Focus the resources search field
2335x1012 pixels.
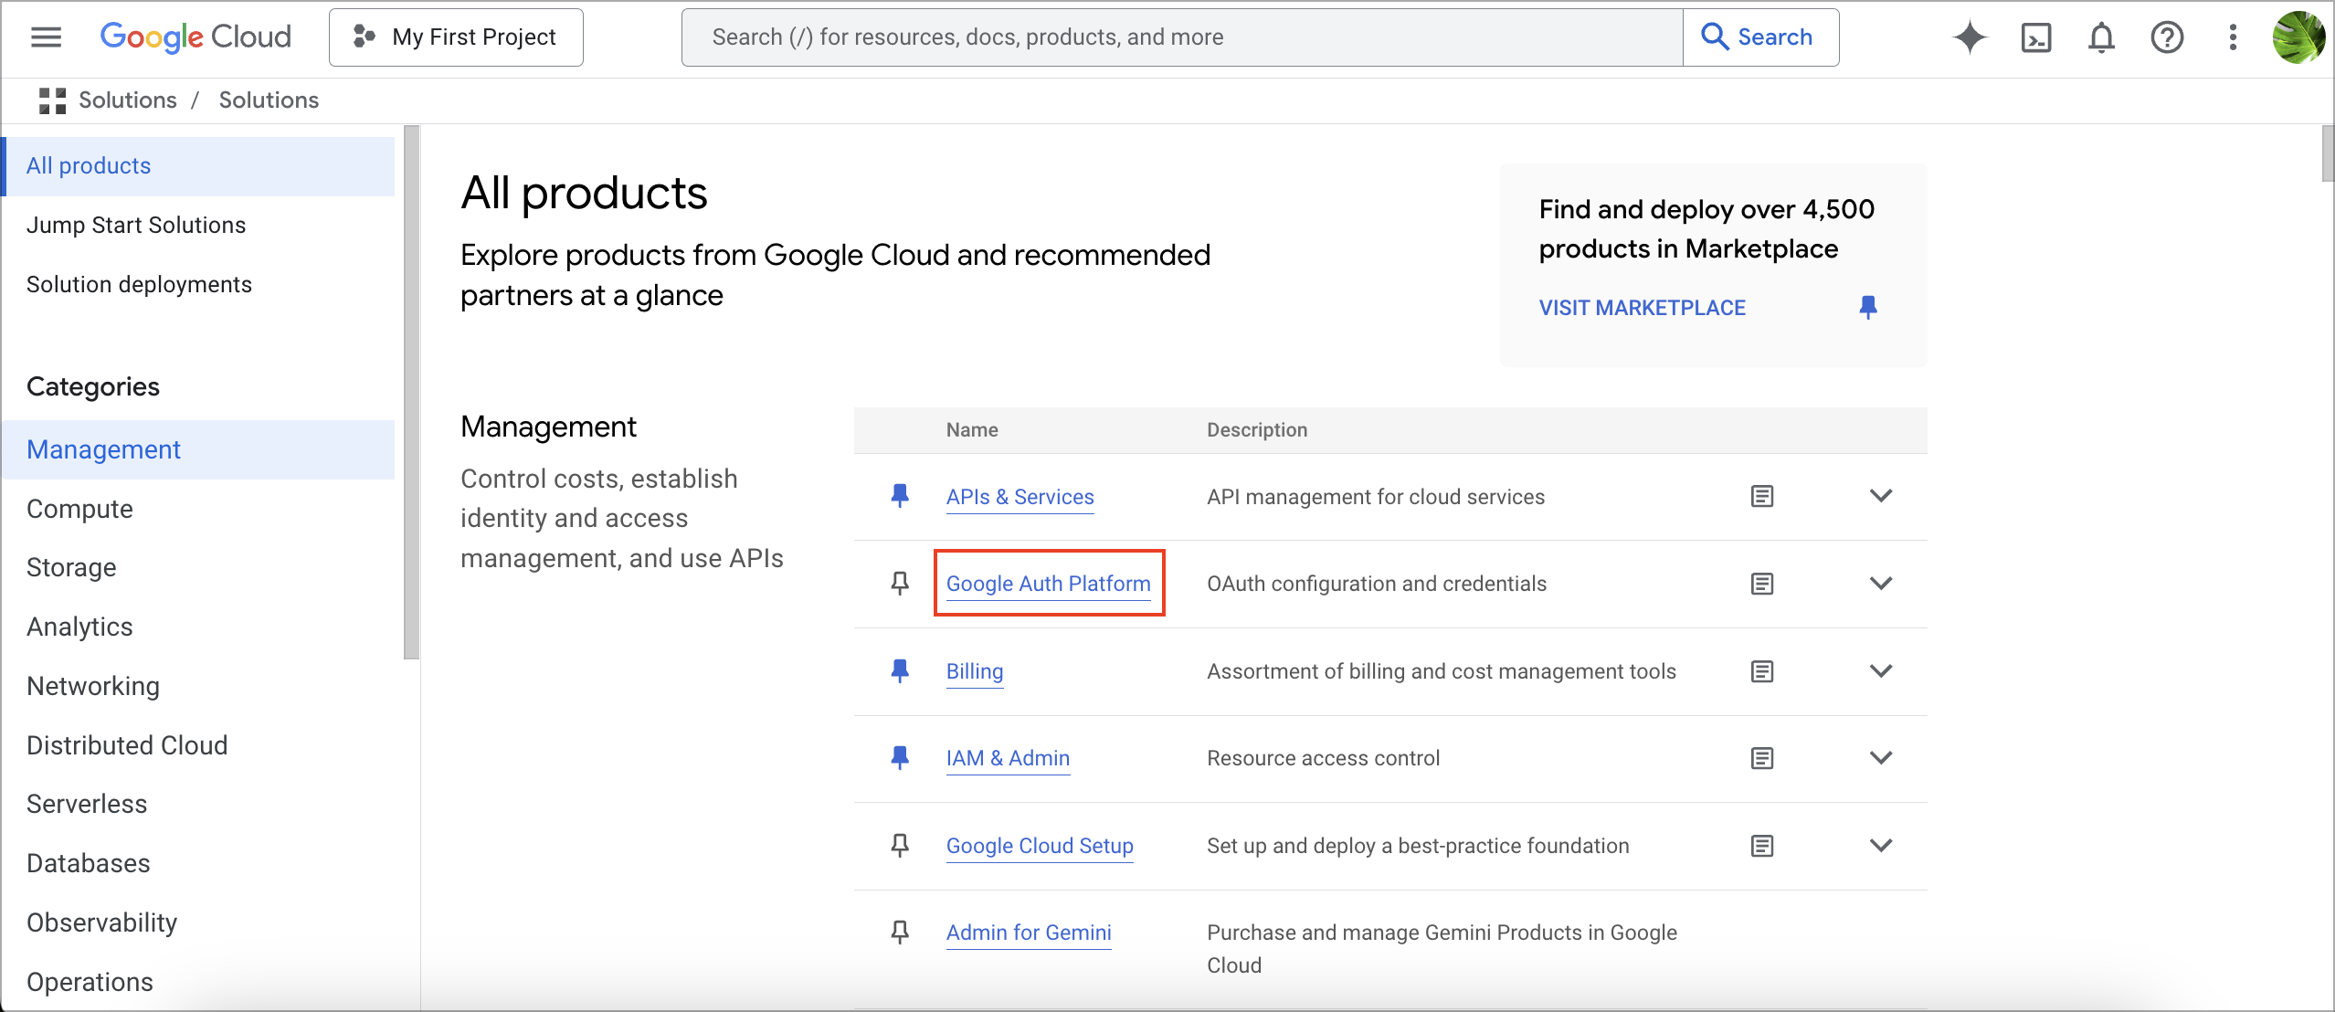tap(1182, 37)
